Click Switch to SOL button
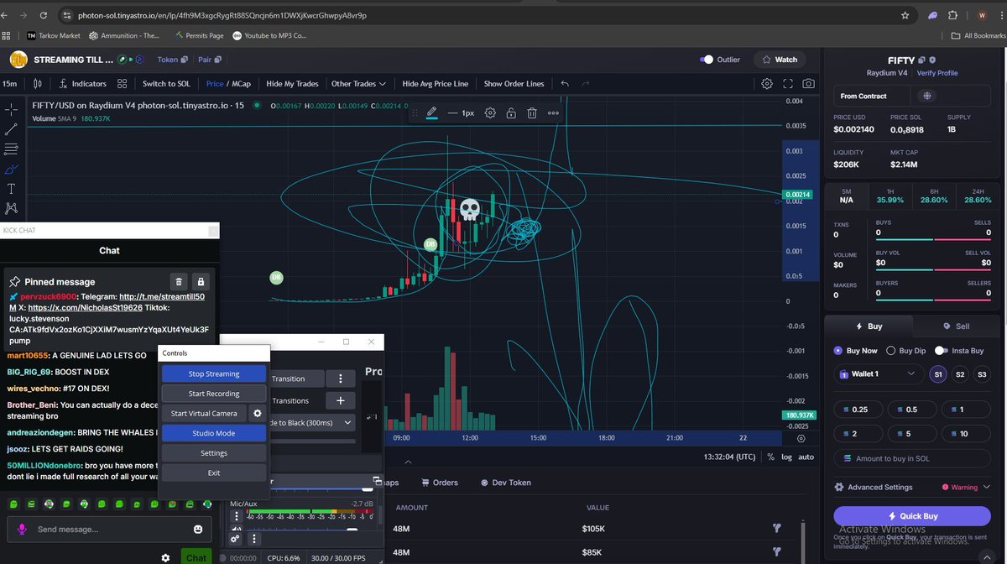 [x=165, y=84]
